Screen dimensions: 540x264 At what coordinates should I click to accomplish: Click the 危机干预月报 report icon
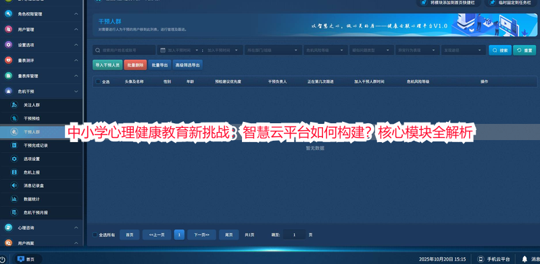[14, 213]
